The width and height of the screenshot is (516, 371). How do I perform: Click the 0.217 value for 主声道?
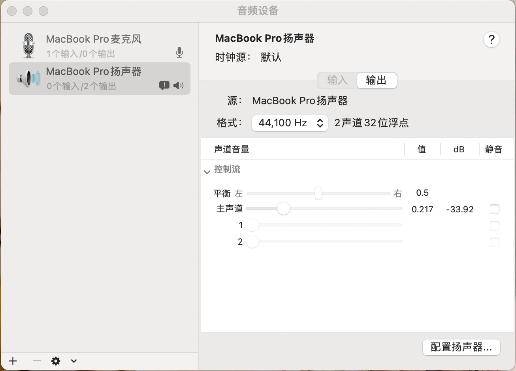(422, 210)
